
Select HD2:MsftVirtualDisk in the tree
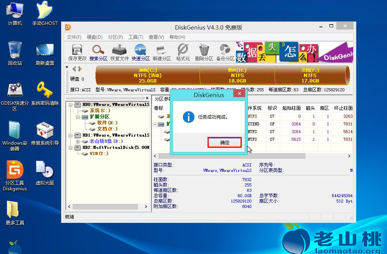point(116,147)
